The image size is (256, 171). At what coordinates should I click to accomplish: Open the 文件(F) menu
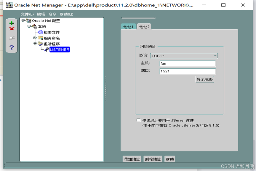click(x=27, y=14)
